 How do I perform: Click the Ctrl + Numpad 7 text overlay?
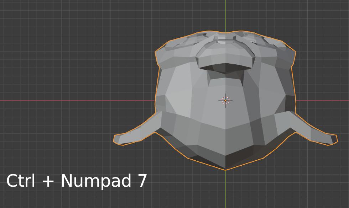(x=78, y=181)
